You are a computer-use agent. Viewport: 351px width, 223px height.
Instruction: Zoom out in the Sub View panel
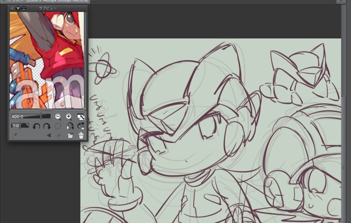coord(58,117)
